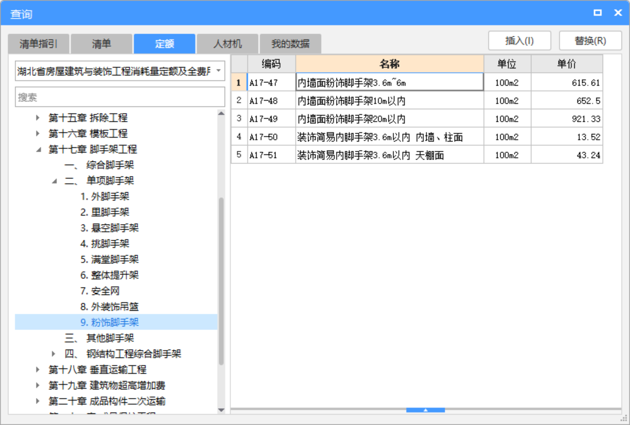Image resolution: width=630 pixels, height=425 pixels.
Task: Select code cell A17-50
Action: tap(271, 137)
